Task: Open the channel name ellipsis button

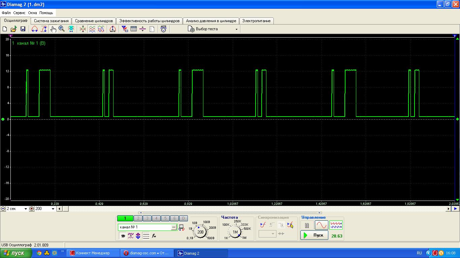Action: (174, 227)
